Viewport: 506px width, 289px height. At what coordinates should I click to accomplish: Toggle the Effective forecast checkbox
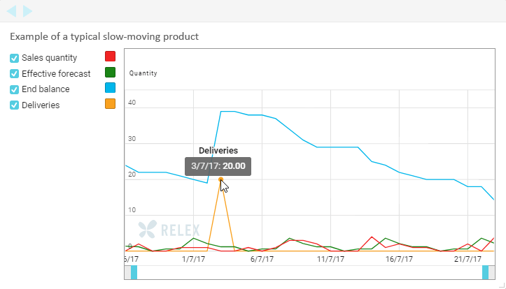pos(14,73)
